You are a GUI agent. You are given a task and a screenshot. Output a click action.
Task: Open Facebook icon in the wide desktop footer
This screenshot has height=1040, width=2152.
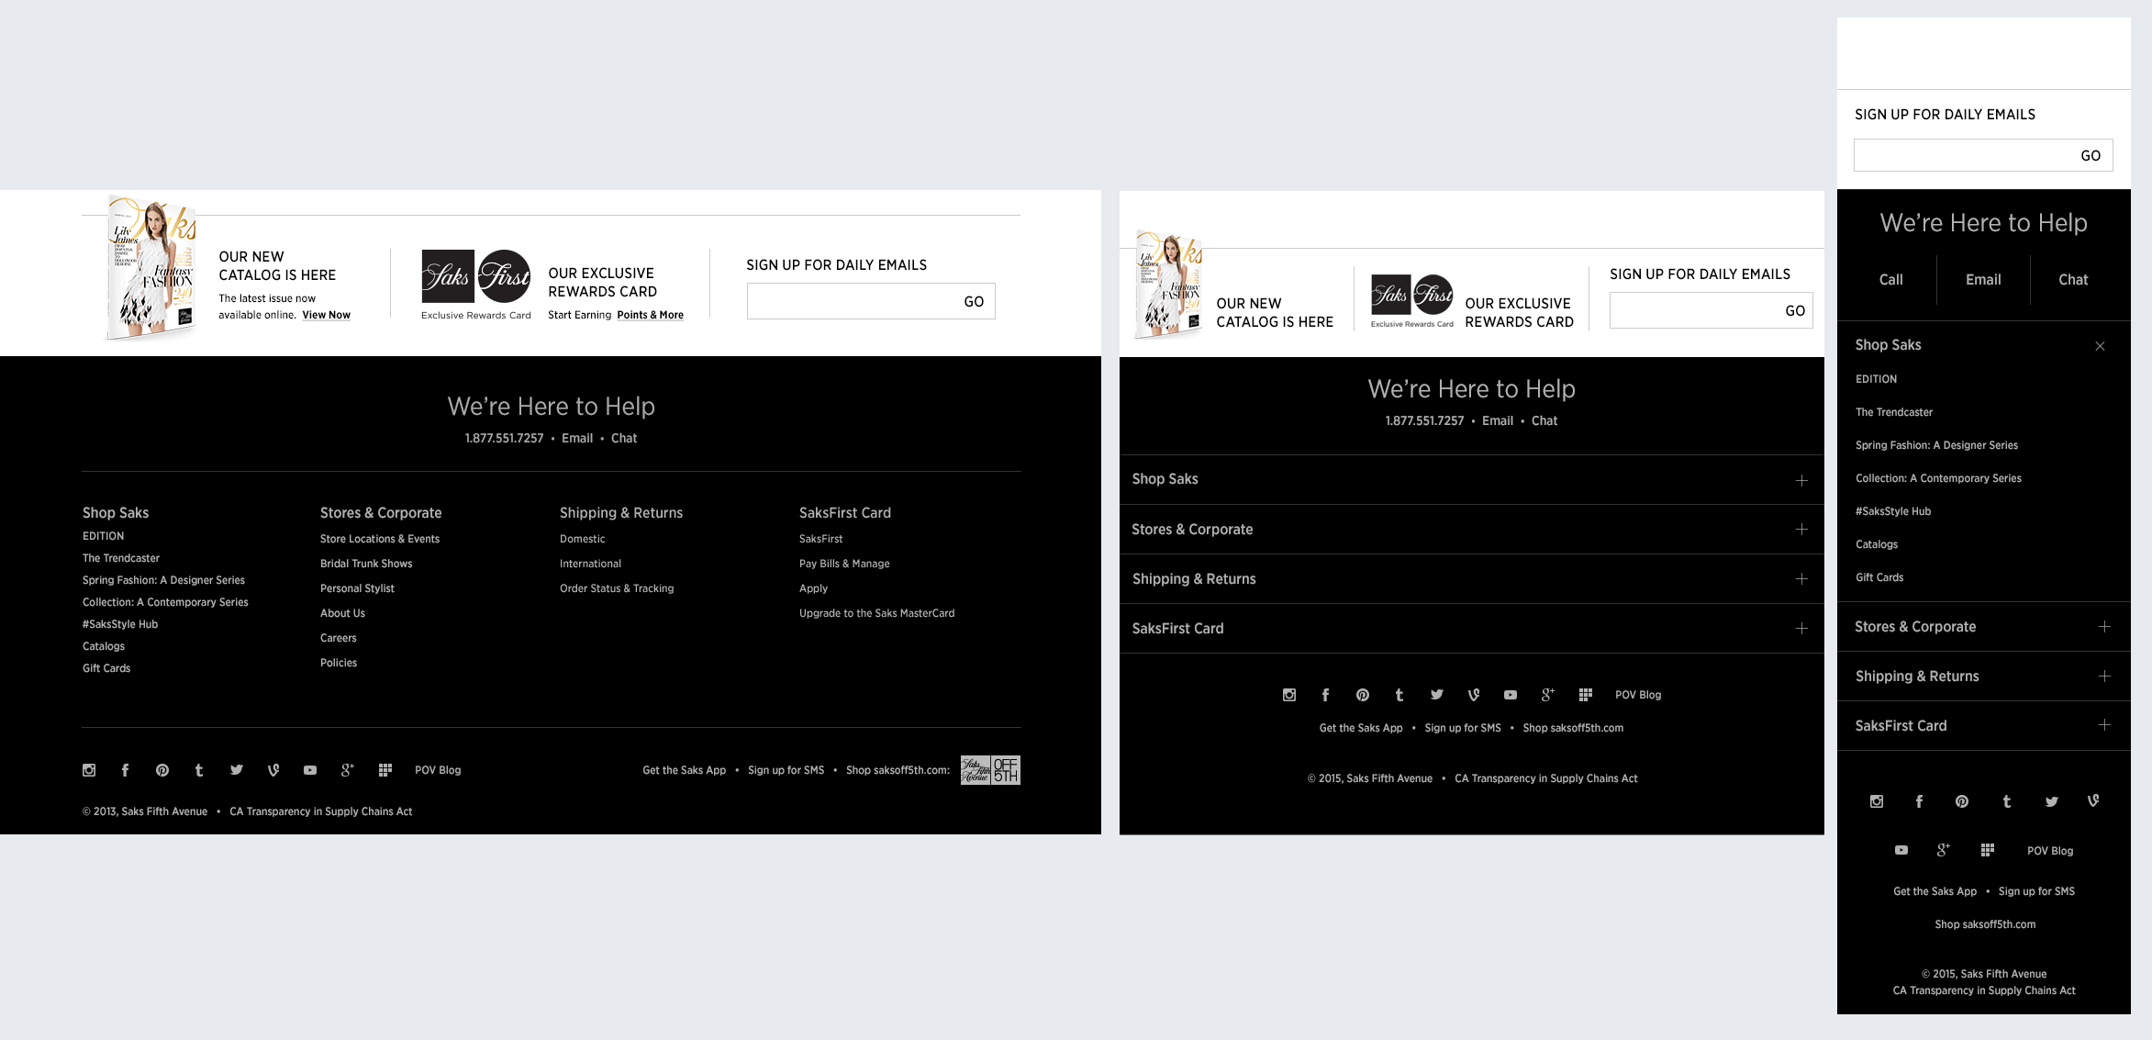(125, 770)
